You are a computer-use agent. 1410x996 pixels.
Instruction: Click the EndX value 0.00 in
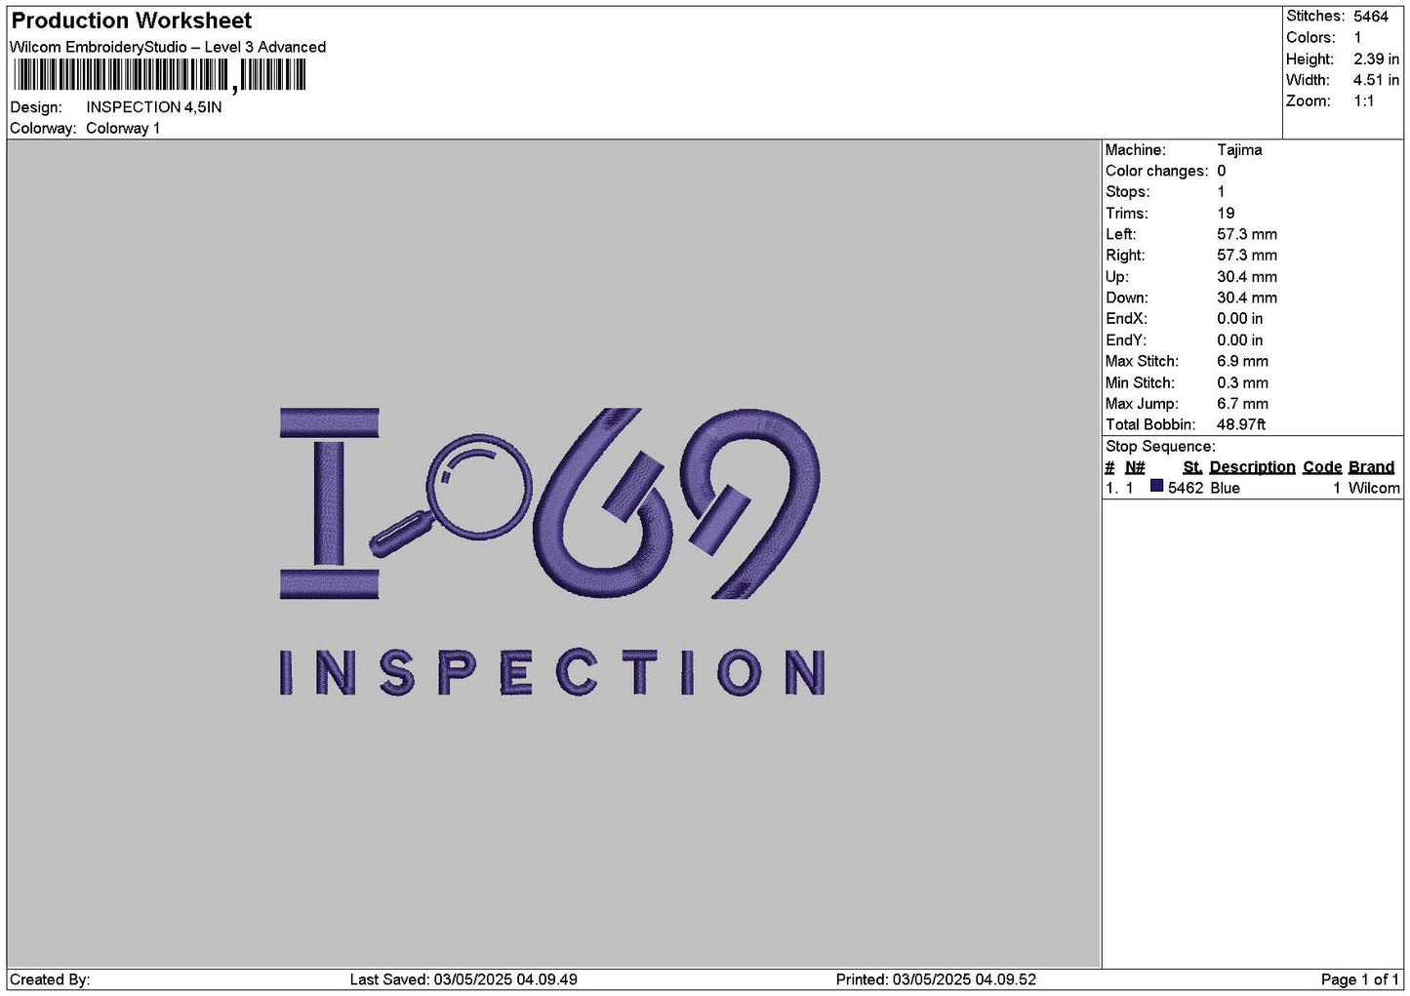(1239, 319)
